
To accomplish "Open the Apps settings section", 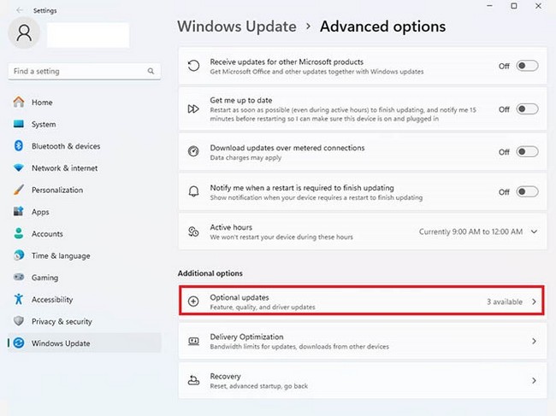I will [x=84, y=212].
